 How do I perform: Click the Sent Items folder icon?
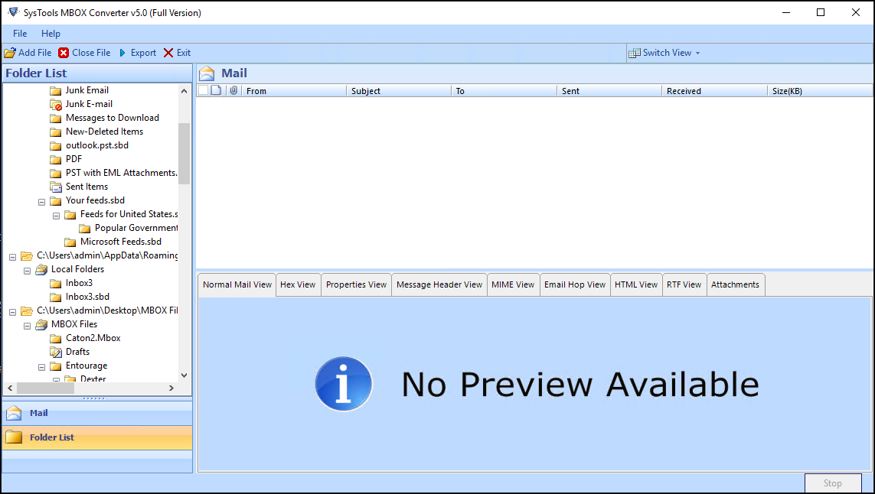tap(56, 187)
